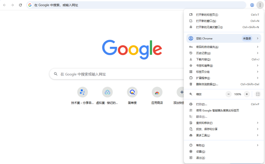Screen dimensions: 265x164
Task: Click the address bar input field
Action: point(136,5)
